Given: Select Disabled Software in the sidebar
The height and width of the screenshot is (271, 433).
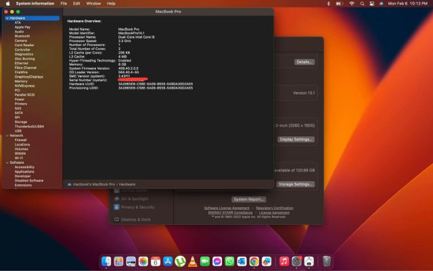Looking at the screenshot, I should click(29, 181).
